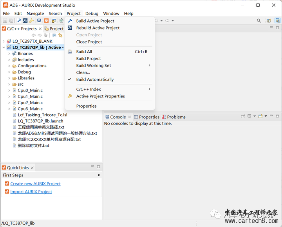Screen dimensions: 282x227
Task: Collapse the LQ_TC387QP_lib project
Action: (4, 47)
